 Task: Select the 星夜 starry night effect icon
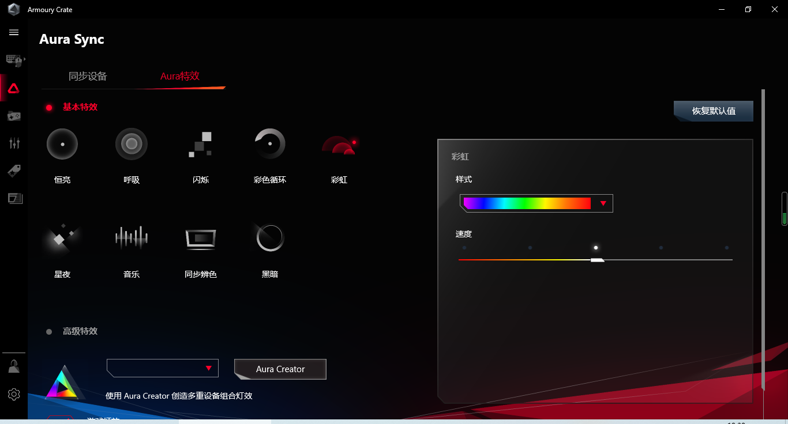tap(62, 238)
